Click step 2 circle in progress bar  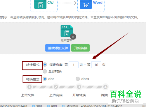click(56, 87)
